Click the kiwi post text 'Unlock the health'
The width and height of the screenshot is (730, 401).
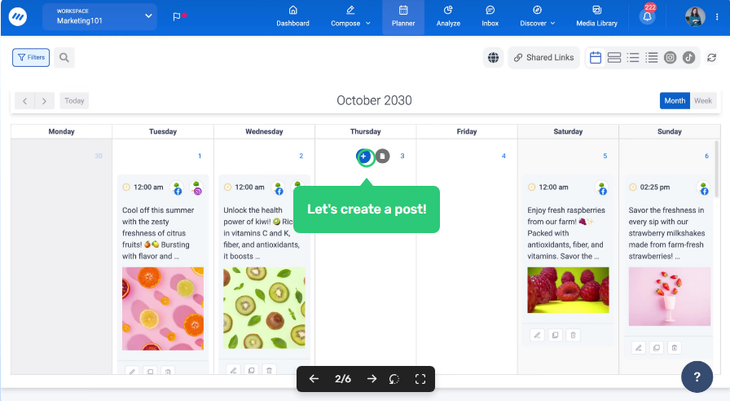click(253, 210)
